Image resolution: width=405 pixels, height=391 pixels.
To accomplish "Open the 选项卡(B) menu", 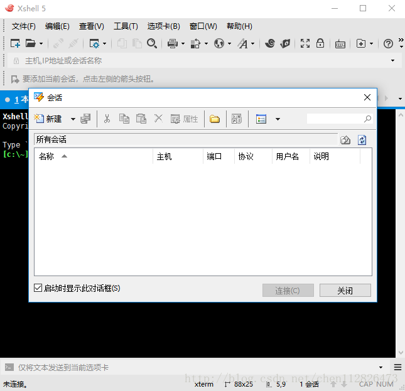I will tap(163, 26).
